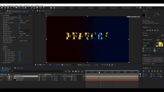Select the Unified Camera tool

16,8
